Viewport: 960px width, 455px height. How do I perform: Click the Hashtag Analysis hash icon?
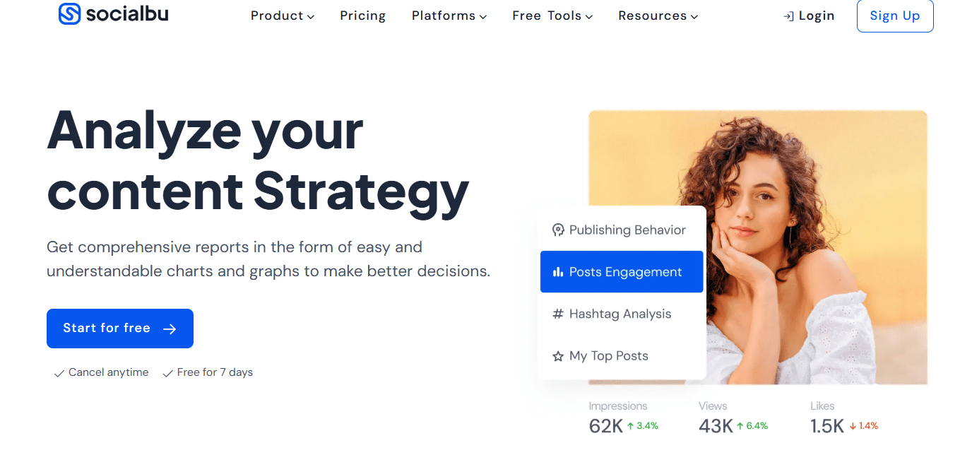(x=558, y=314)
